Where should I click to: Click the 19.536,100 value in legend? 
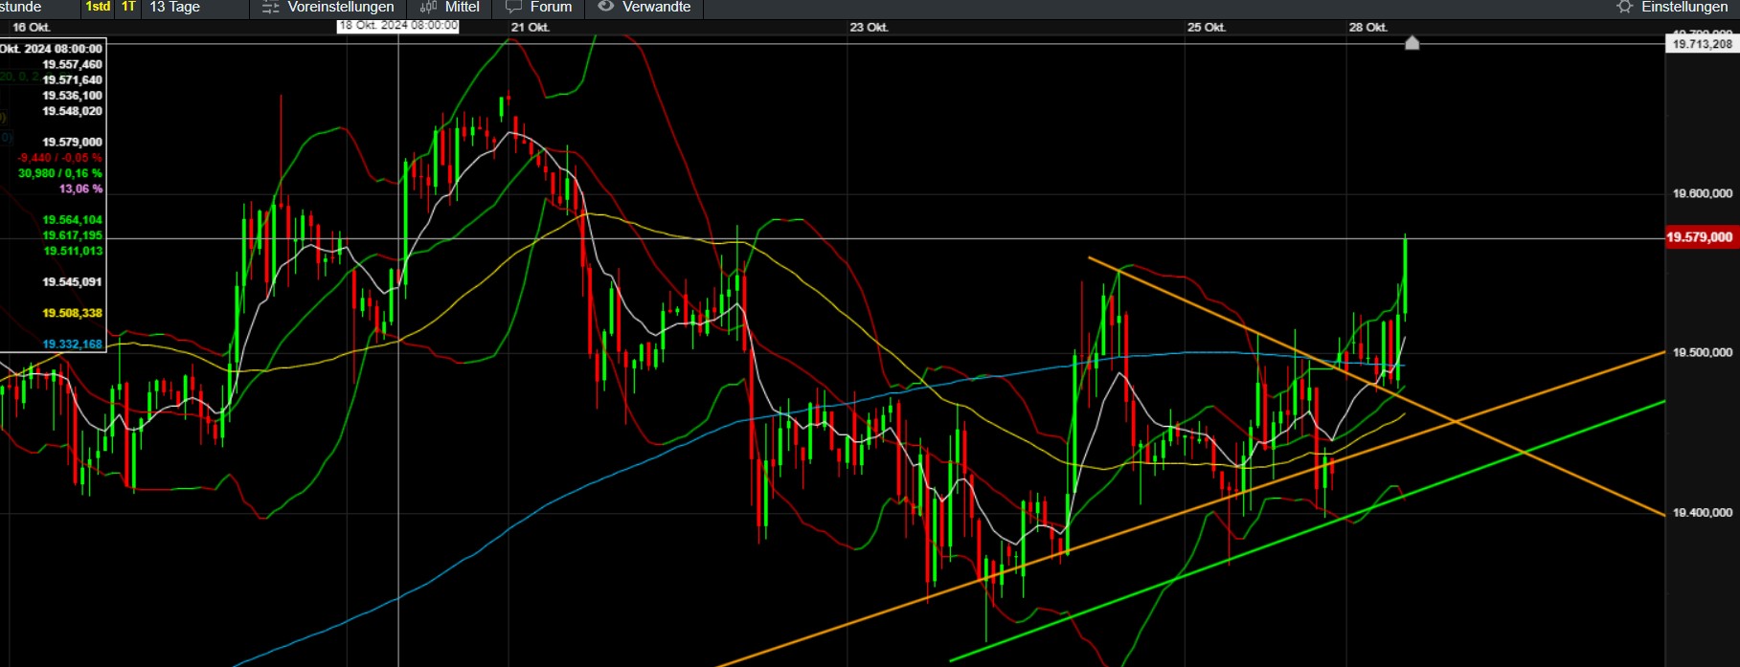coord(73,96)
